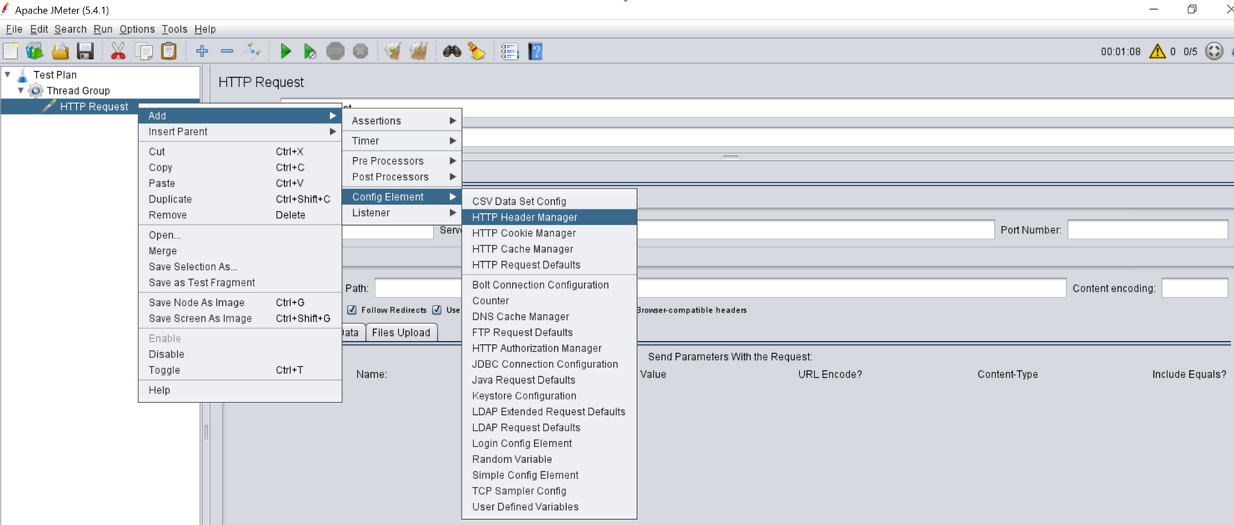Screen dimensions: 1234x525
Task: Open the Templates icon in toolbar
Action: click(x=34, y=51)
